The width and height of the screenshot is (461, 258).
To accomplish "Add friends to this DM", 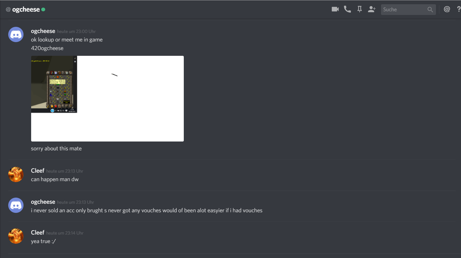I will coord(372,9).
